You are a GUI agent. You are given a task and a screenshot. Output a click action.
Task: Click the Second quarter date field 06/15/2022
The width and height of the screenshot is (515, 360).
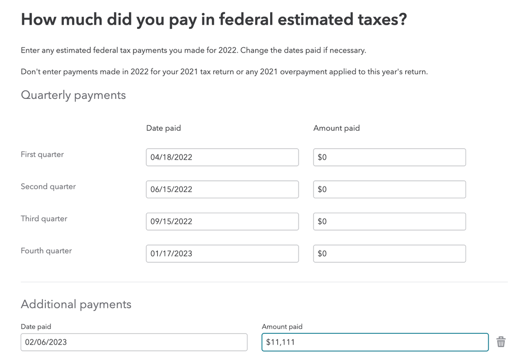pyautogui.click(x=222, y=190)
